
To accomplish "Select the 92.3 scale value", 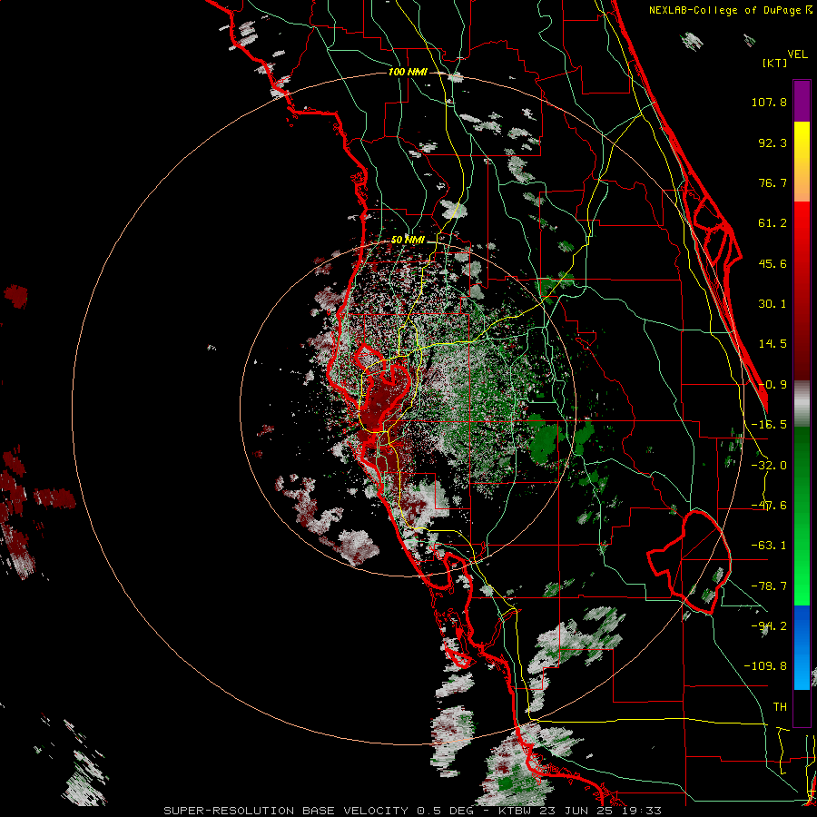I will (773, 143).
